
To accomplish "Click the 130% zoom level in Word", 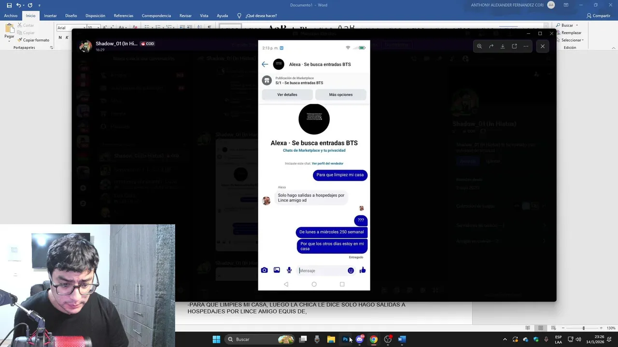I will 610,328.
